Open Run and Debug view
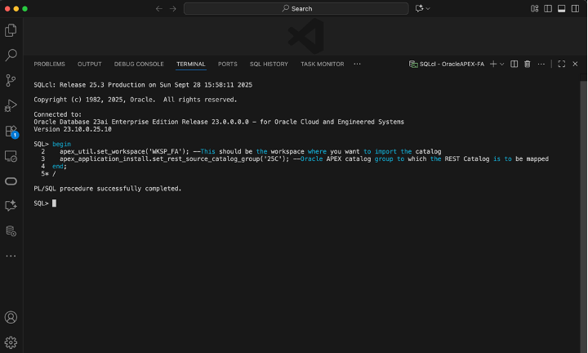Screen dimensions: 588x353 [x=11, y=105]
